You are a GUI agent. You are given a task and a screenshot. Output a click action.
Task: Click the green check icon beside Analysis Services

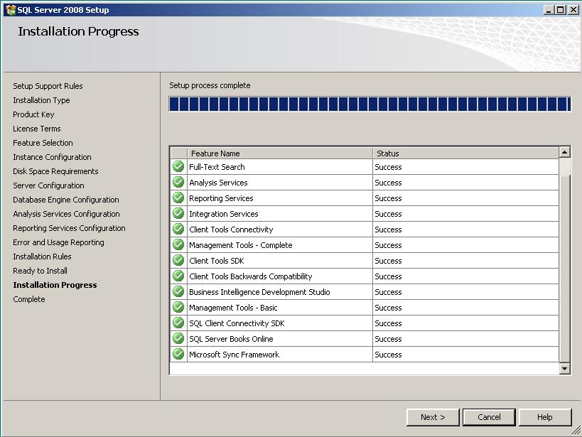(178, 183)
